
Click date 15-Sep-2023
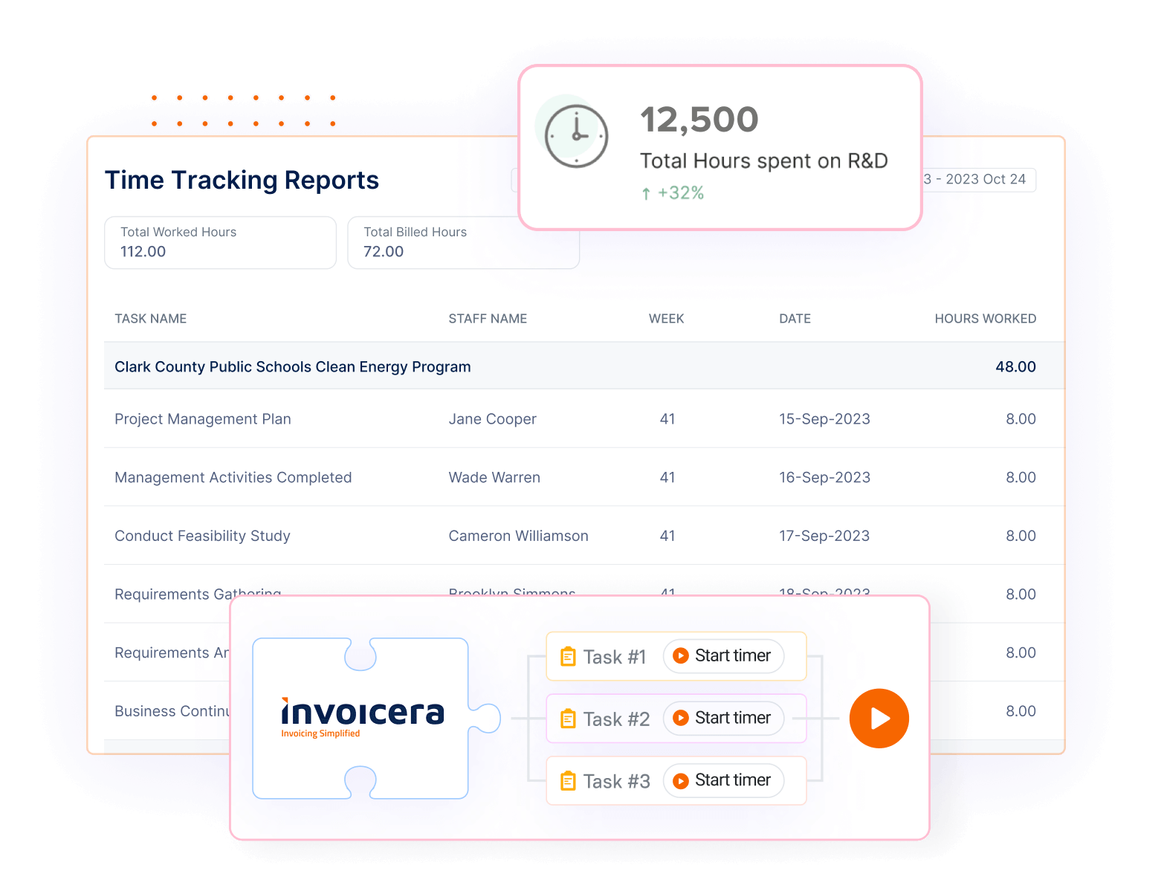[x=824, y=419]
